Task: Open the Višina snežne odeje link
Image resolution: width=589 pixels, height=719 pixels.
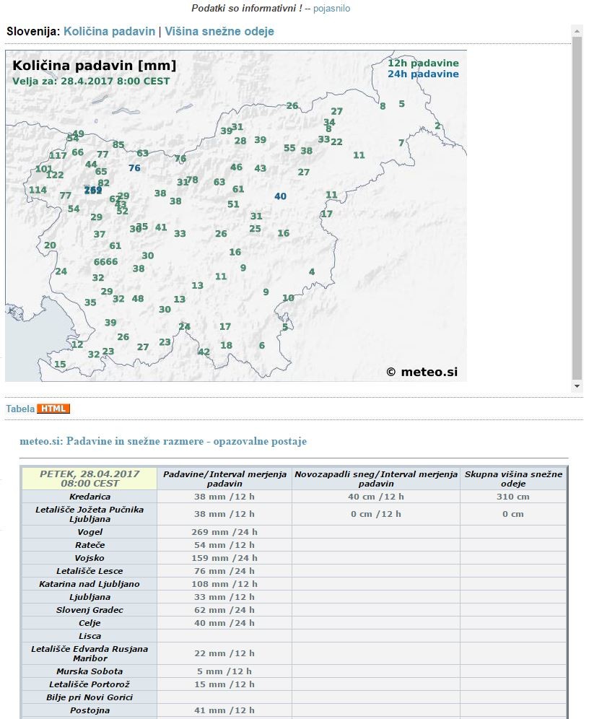Action: click(219, 31)
